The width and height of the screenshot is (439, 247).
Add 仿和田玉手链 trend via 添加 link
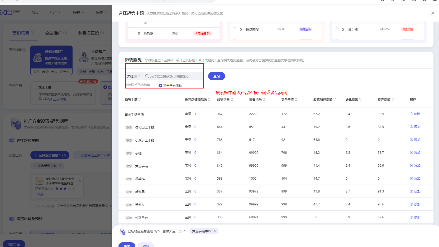(415, 127)
